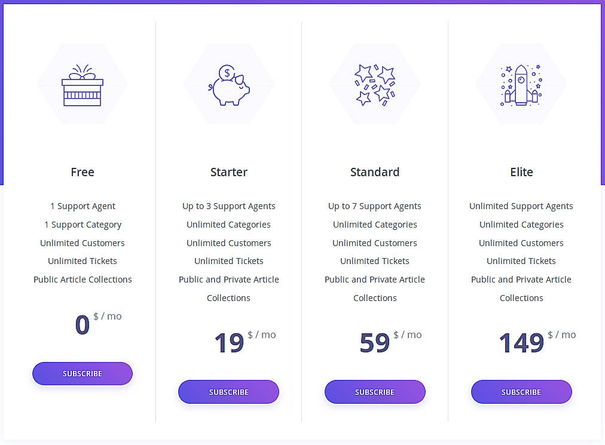The height and width of the screenshot is (445, 605).
Task: Select the Free plan heading
Action: pos(82,172)
